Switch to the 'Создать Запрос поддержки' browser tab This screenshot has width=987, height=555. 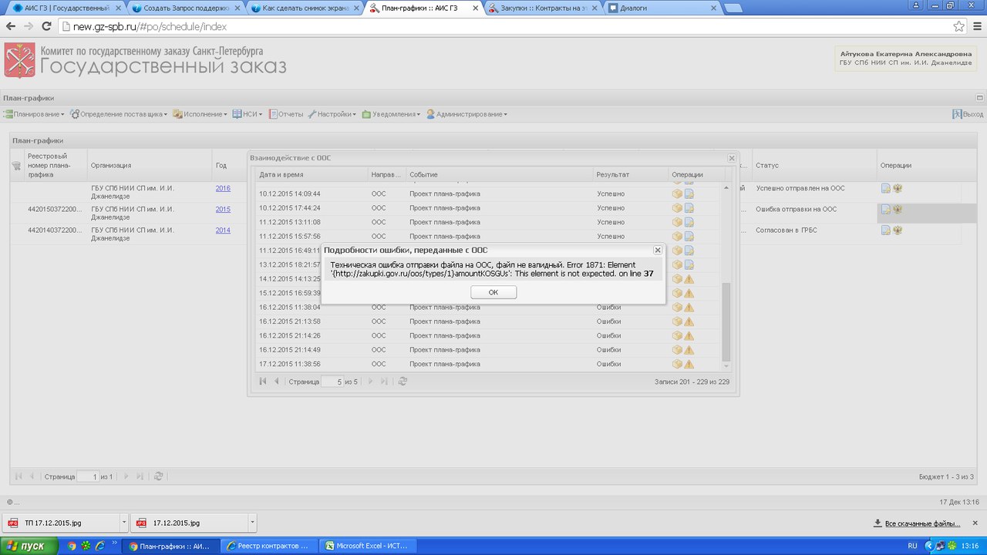click(185, 8)
